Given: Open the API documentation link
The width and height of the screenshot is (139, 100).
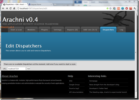Looking at the screenshot, I should [76, 92].
